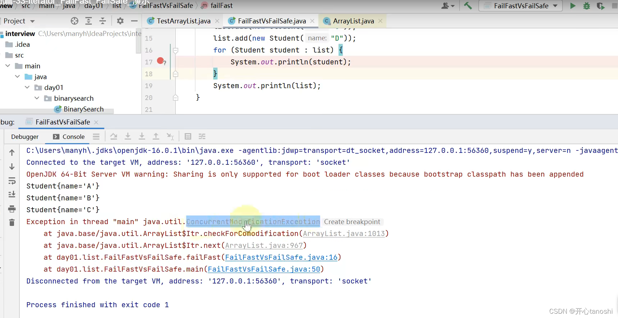This screenshot has width=618, height=318.
Task: Hide the Project tool window
Action: [x=134, y=21]
